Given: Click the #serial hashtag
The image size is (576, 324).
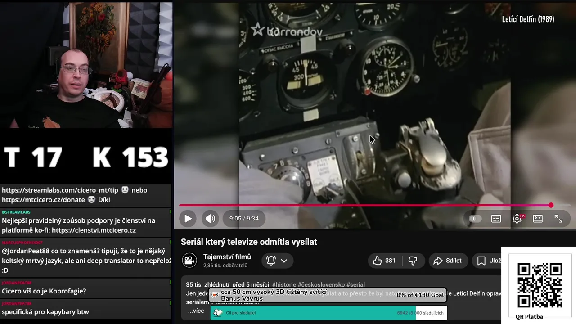Looking at the screenshot, I should coord(355,285).
